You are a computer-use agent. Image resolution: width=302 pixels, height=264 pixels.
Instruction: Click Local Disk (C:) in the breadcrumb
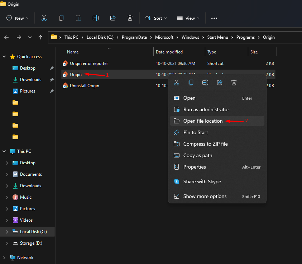tap(100, 37)
